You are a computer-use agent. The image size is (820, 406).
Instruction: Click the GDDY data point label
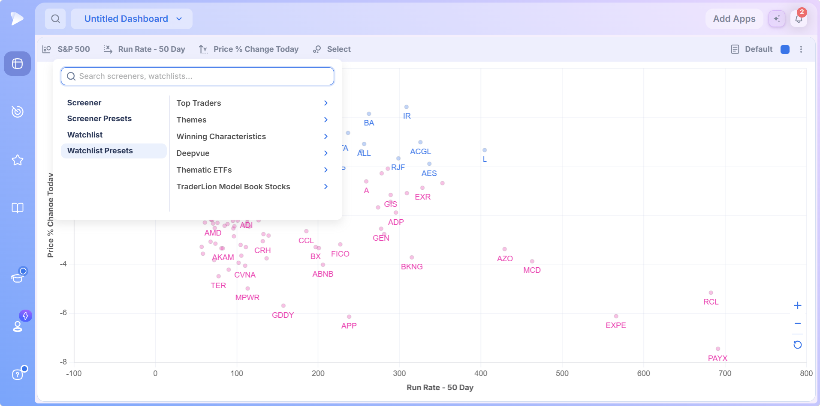coord(283,315)
